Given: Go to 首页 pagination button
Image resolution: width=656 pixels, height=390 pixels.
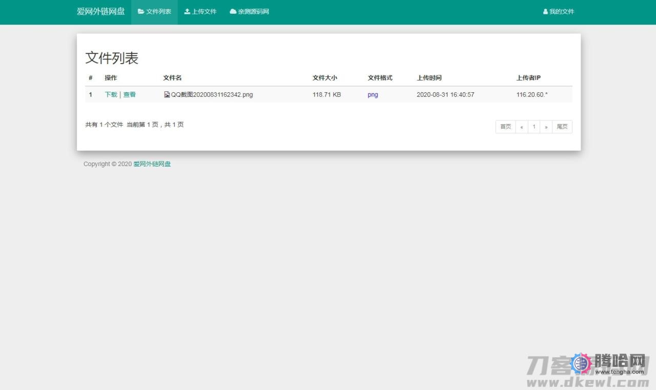Looking at the screenshot, I should [505, 127].
